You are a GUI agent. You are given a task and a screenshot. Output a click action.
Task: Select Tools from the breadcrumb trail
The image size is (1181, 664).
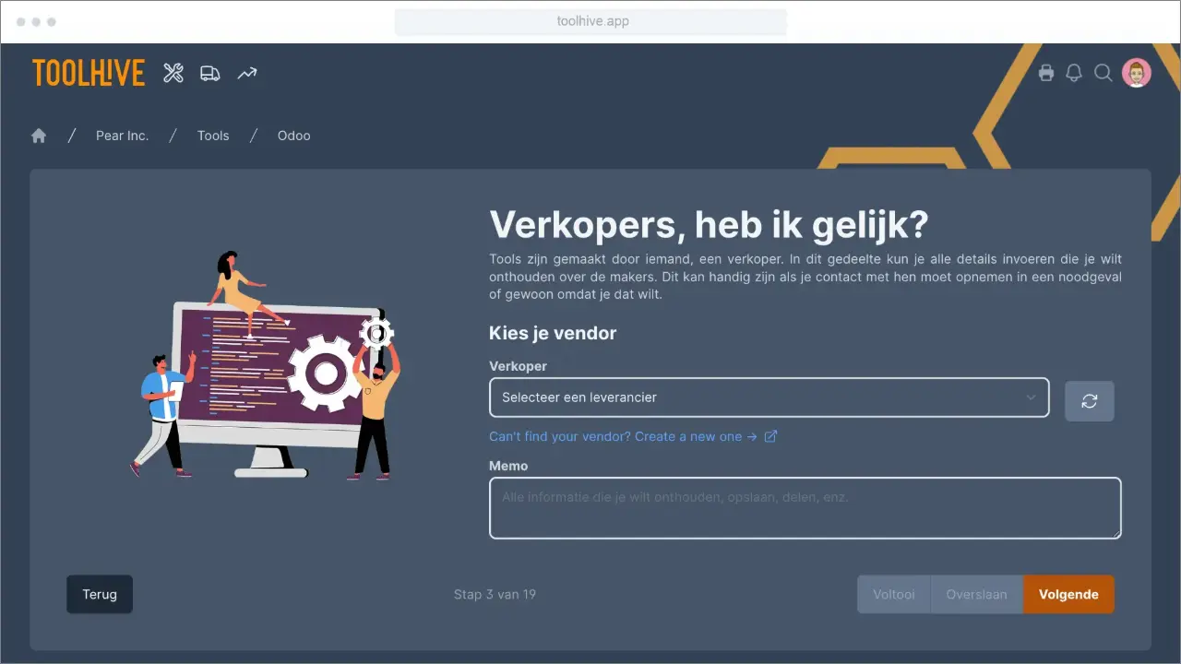213,135
